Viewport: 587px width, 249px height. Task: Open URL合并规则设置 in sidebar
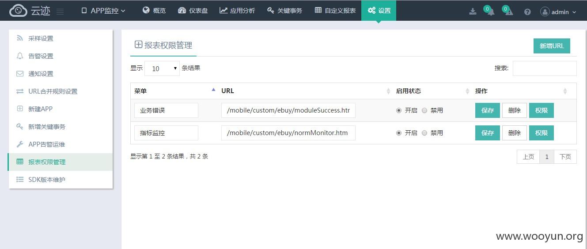pyautogui.click(x=61, y=91)
